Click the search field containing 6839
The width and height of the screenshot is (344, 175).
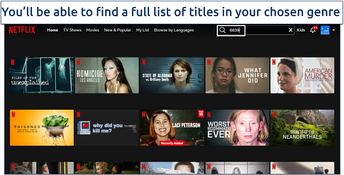point(256,30)
